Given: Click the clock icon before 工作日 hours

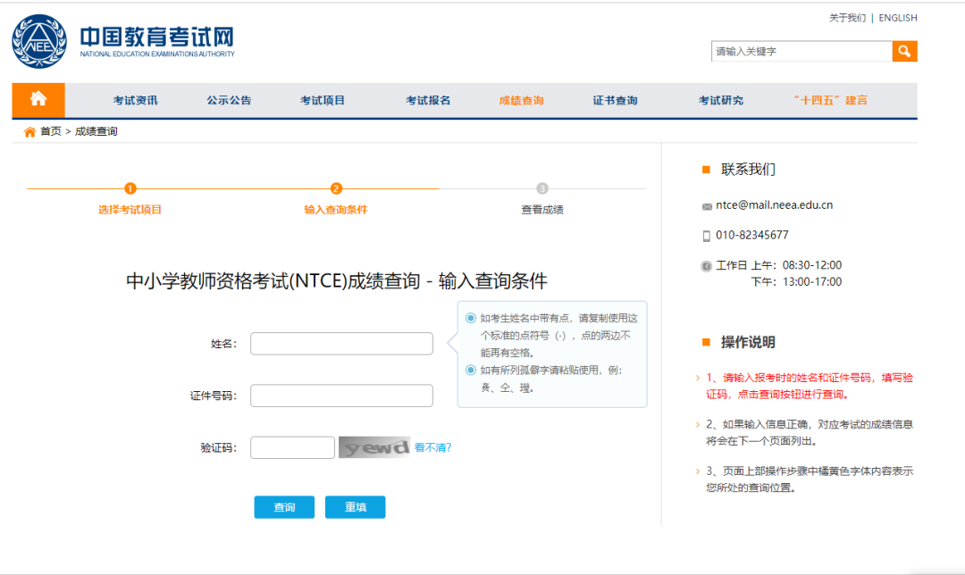Looking at the screenshot, I should pyautogui.click(x=705, y=264).
